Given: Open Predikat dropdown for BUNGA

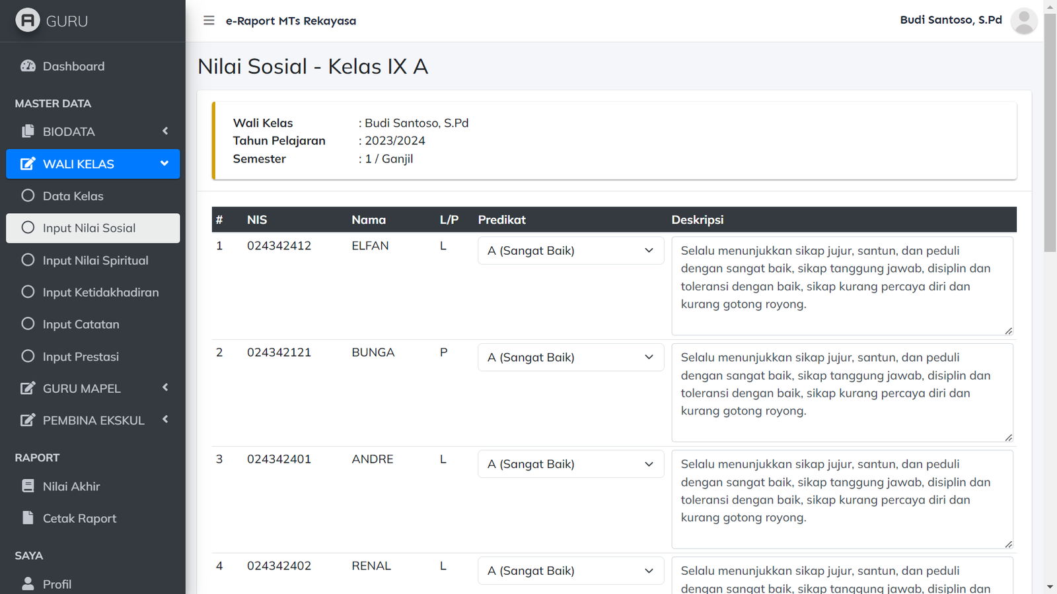Looking at the screenshot, I should [x=570, y=358].
